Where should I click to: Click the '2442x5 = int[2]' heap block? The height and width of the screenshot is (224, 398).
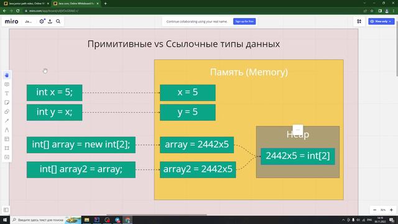tap(298, 156)
